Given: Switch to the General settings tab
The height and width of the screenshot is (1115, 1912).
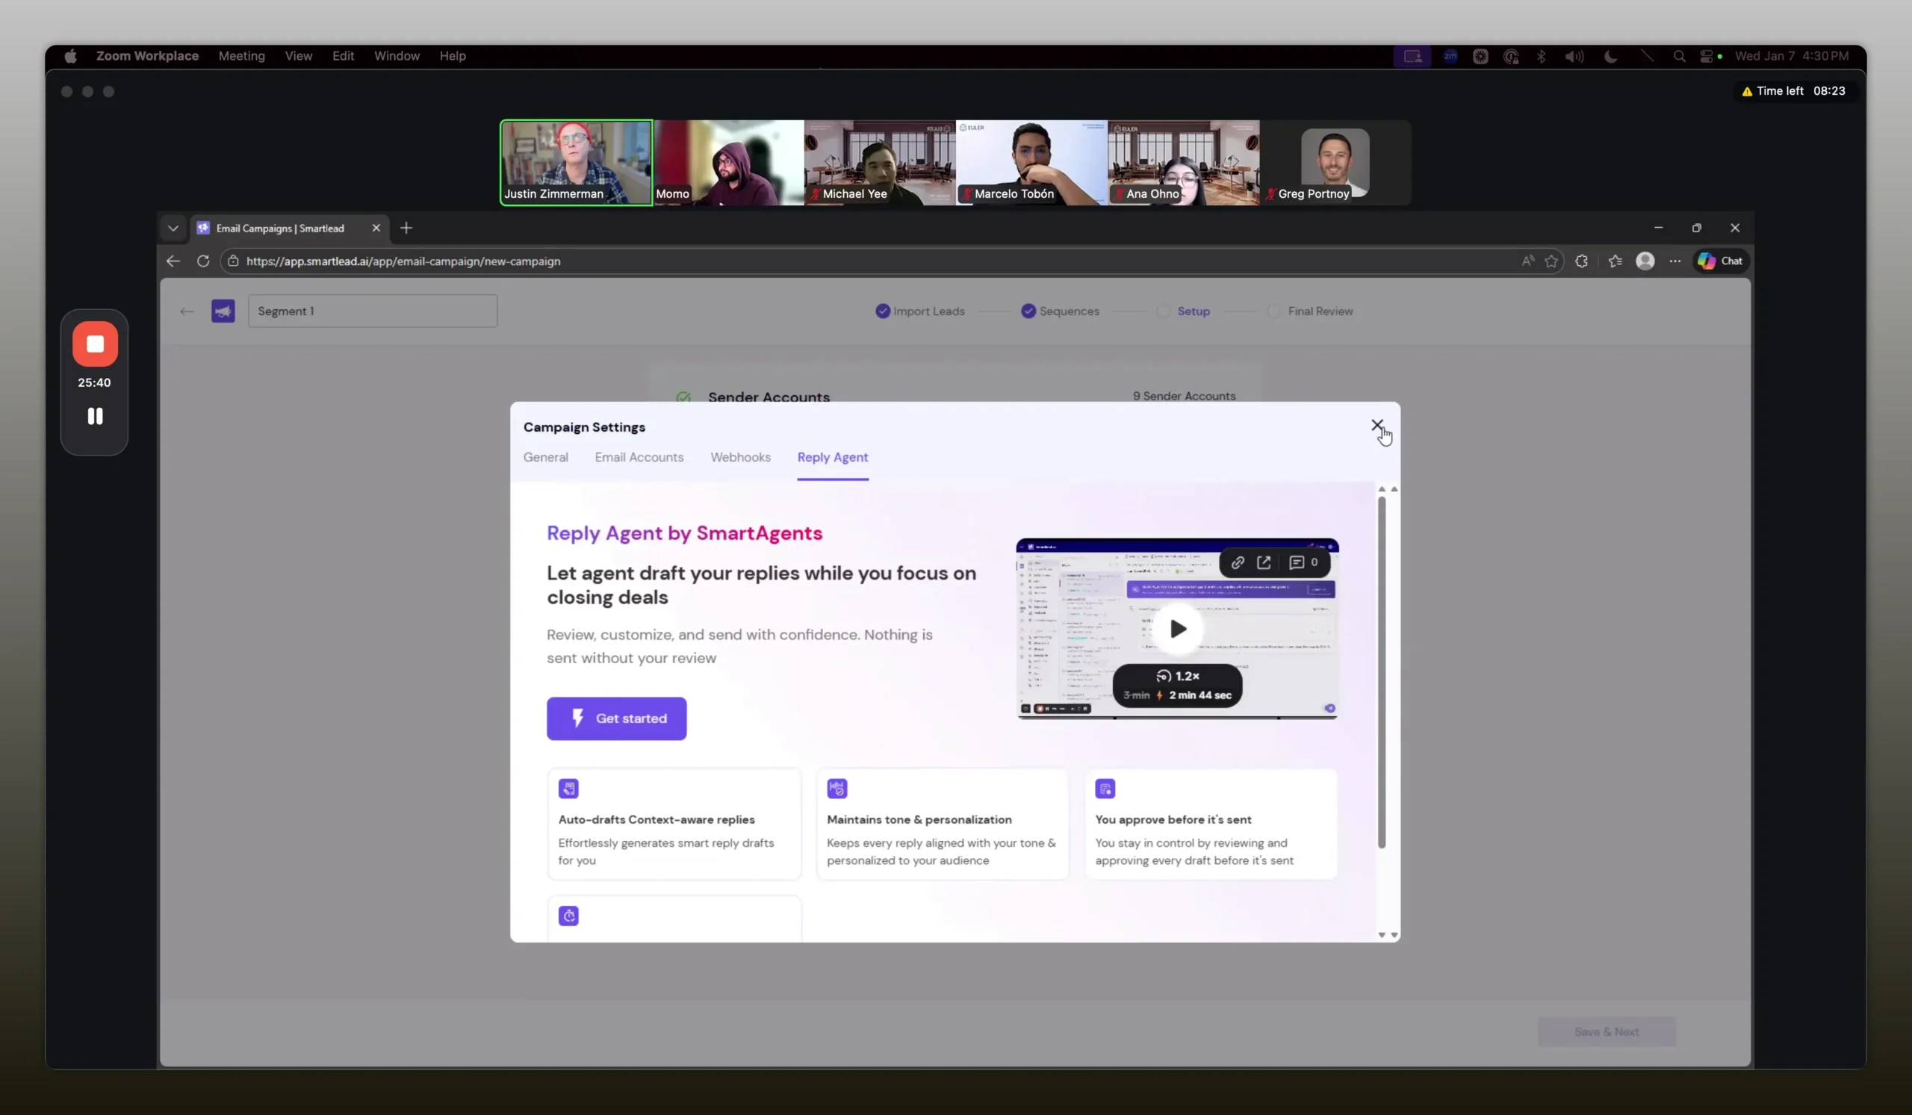Looking at the screenshot, I should [545, 457].
